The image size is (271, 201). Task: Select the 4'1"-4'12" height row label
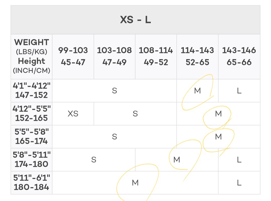tap(31, 90)
